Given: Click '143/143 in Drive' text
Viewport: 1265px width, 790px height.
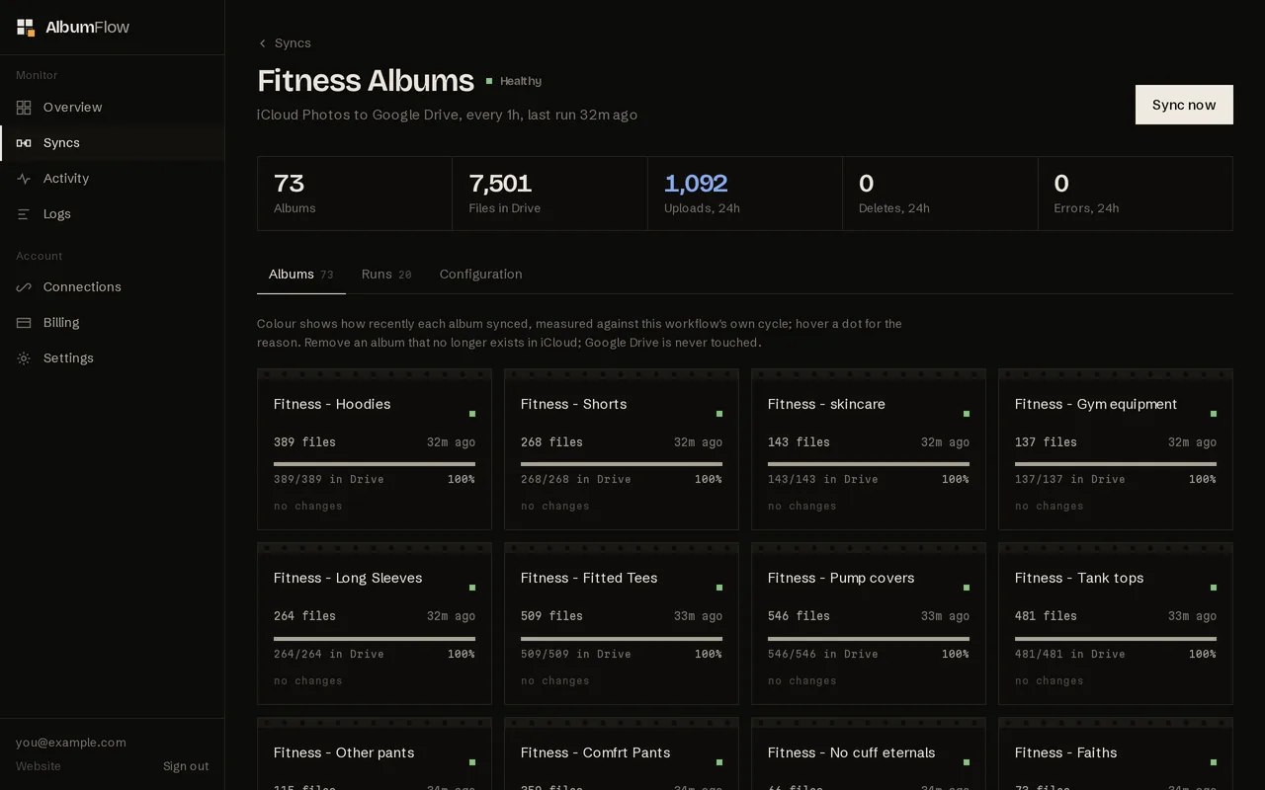Looking at the screenshot, I should pos(823,479).
